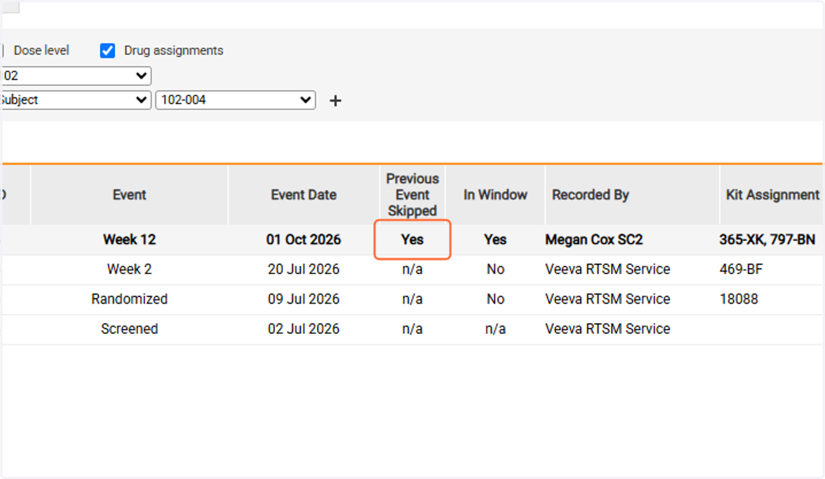Click Week 12's In Window Yes value
This screenshot has width=825, height=479.
click(495, 240)
